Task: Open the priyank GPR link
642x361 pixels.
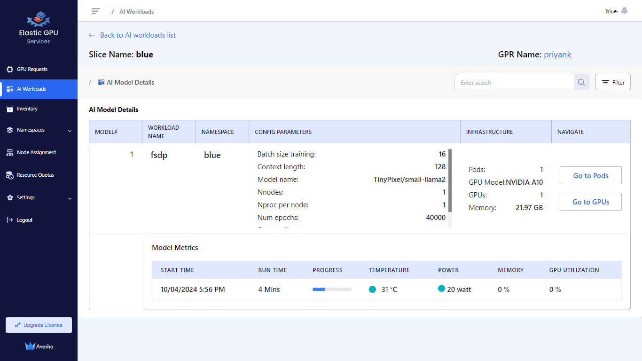Action: pyautogui.click(x=558, y=55)
